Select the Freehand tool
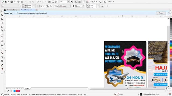 2,27
